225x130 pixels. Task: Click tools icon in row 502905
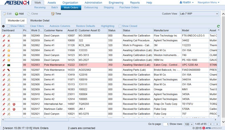[x=9, y=75]
